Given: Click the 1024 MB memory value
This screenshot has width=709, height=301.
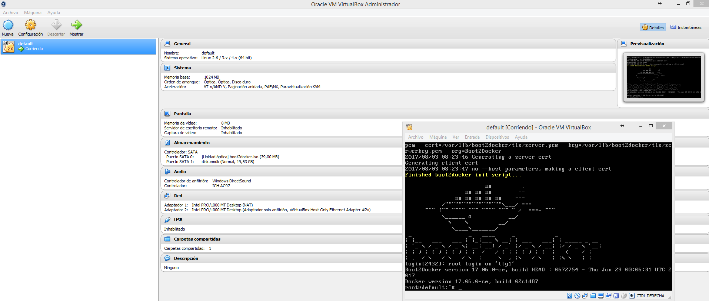Looking at the screenshot, I should [212, 77].
